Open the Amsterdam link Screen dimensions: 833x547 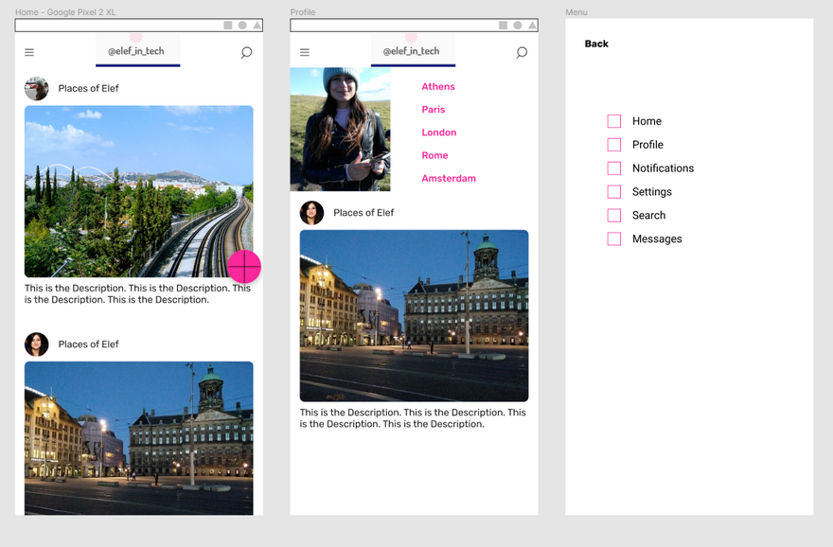pyautogui.click(x=449, y=179)
